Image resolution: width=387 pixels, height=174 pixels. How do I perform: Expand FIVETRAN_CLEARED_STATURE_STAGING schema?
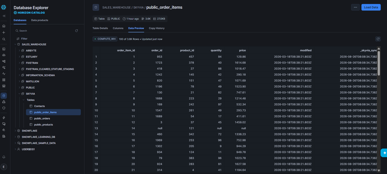click(20, 69)
